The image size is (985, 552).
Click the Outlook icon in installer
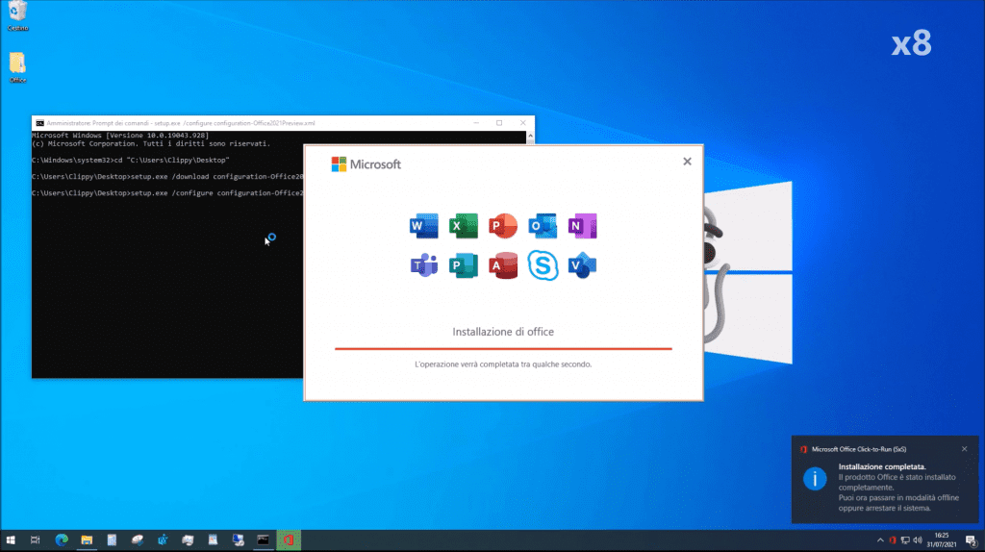click(543, 226)
